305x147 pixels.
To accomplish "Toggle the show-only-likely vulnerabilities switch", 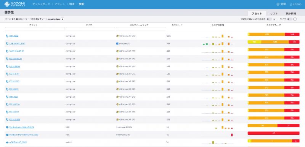I will click(x=270, y=19).
